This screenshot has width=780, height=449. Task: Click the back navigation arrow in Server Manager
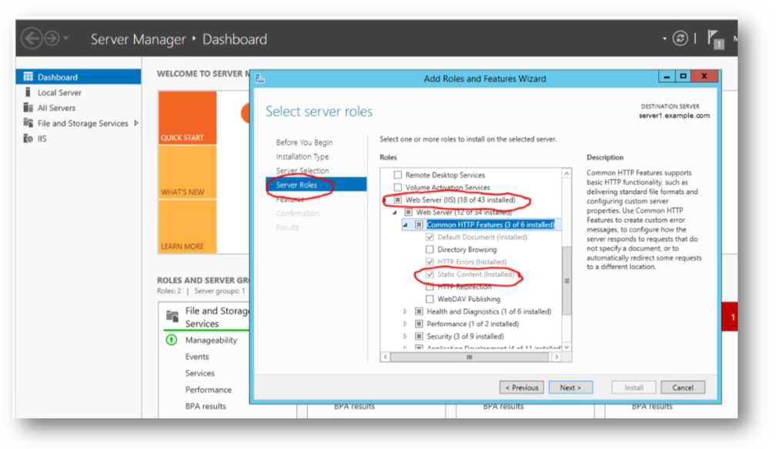pyautogui.click(x=32, y=39)
